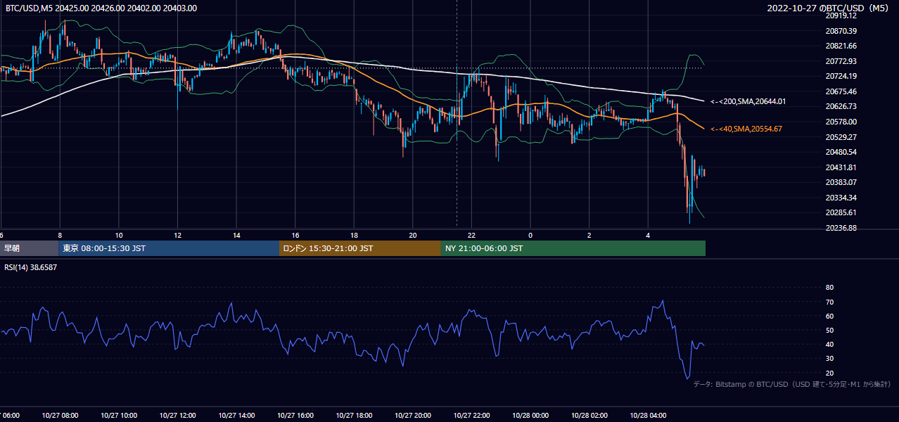Click hour 4 on the price chart time axis
Image resolution: width=899 pixels, height=422 pixels.
click(648, 235)
